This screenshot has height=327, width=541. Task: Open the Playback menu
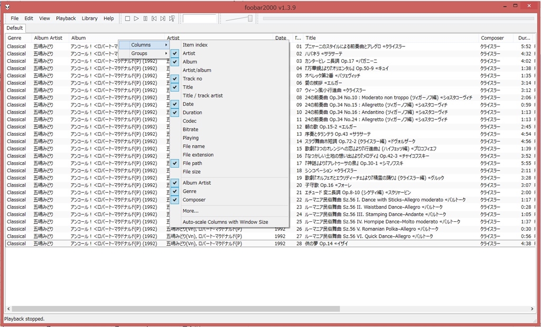click(x=66, y=18)
